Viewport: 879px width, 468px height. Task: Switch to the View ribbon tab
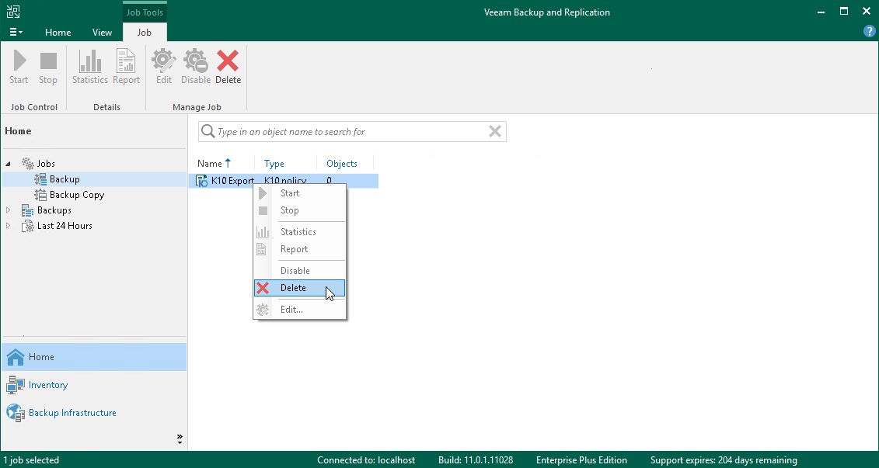102,32
